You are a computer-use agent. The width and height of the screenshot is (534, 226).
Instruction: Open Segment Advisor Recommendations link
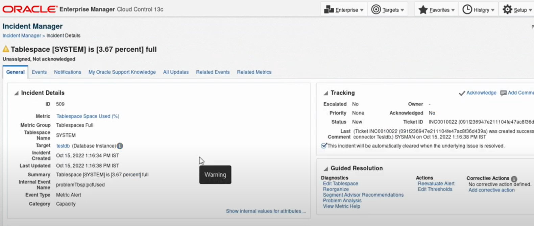point(363,195)
